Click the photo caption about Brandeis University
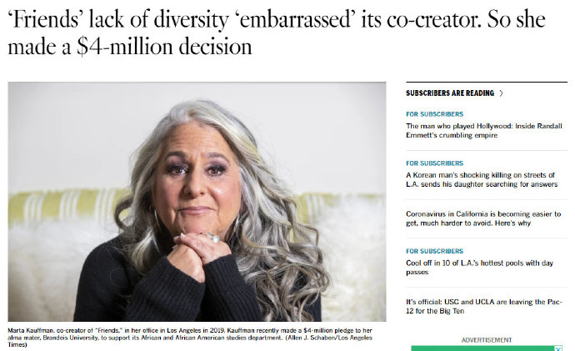This screenshot has width=575, height=351. click(190, 338)
